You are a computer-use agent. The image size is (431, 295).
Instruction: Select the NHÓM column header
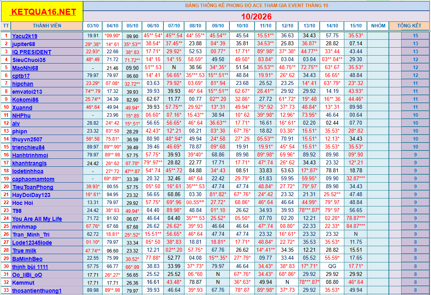pos(378,26)
